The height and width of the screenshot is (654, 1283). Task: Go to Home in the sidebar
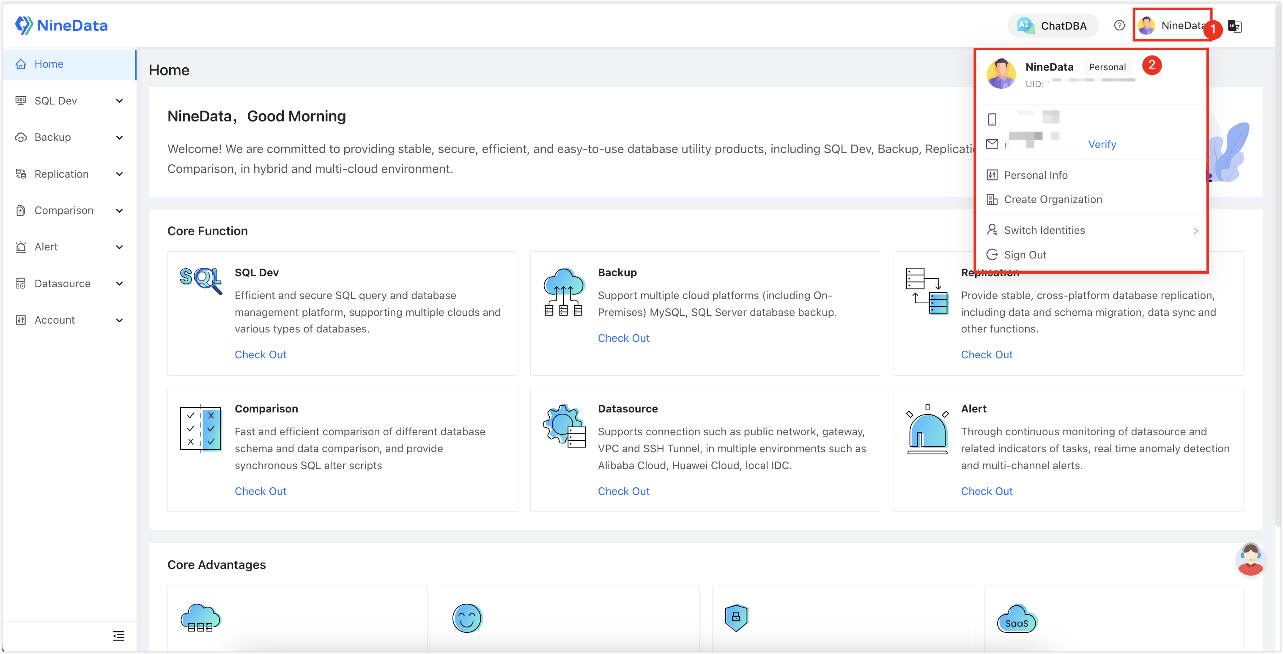click(69, 64)
